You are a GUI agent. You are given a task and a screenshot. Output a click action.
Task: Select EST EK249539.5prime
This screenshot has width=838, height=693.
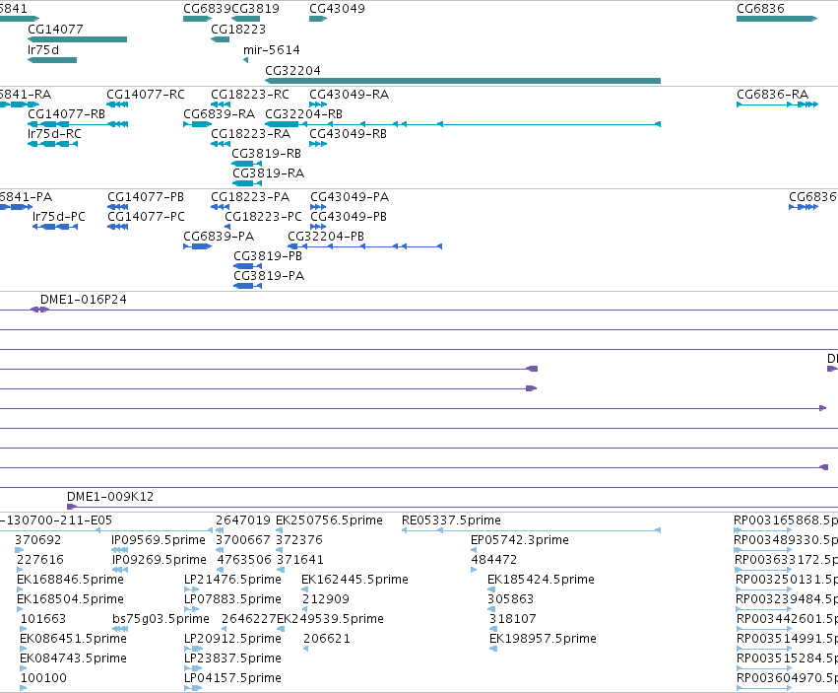(x=330, y=619)
